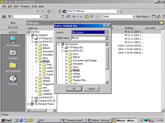Open the New Menu dropdown
Viewport: 165px width, 123px height.
pos(143,17)
